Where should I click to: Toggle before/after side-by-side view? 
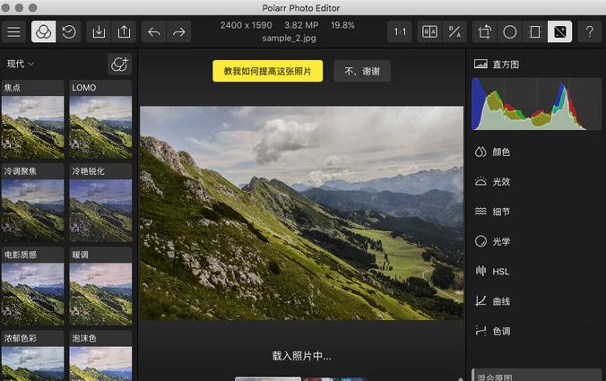(x=429, y=31)
